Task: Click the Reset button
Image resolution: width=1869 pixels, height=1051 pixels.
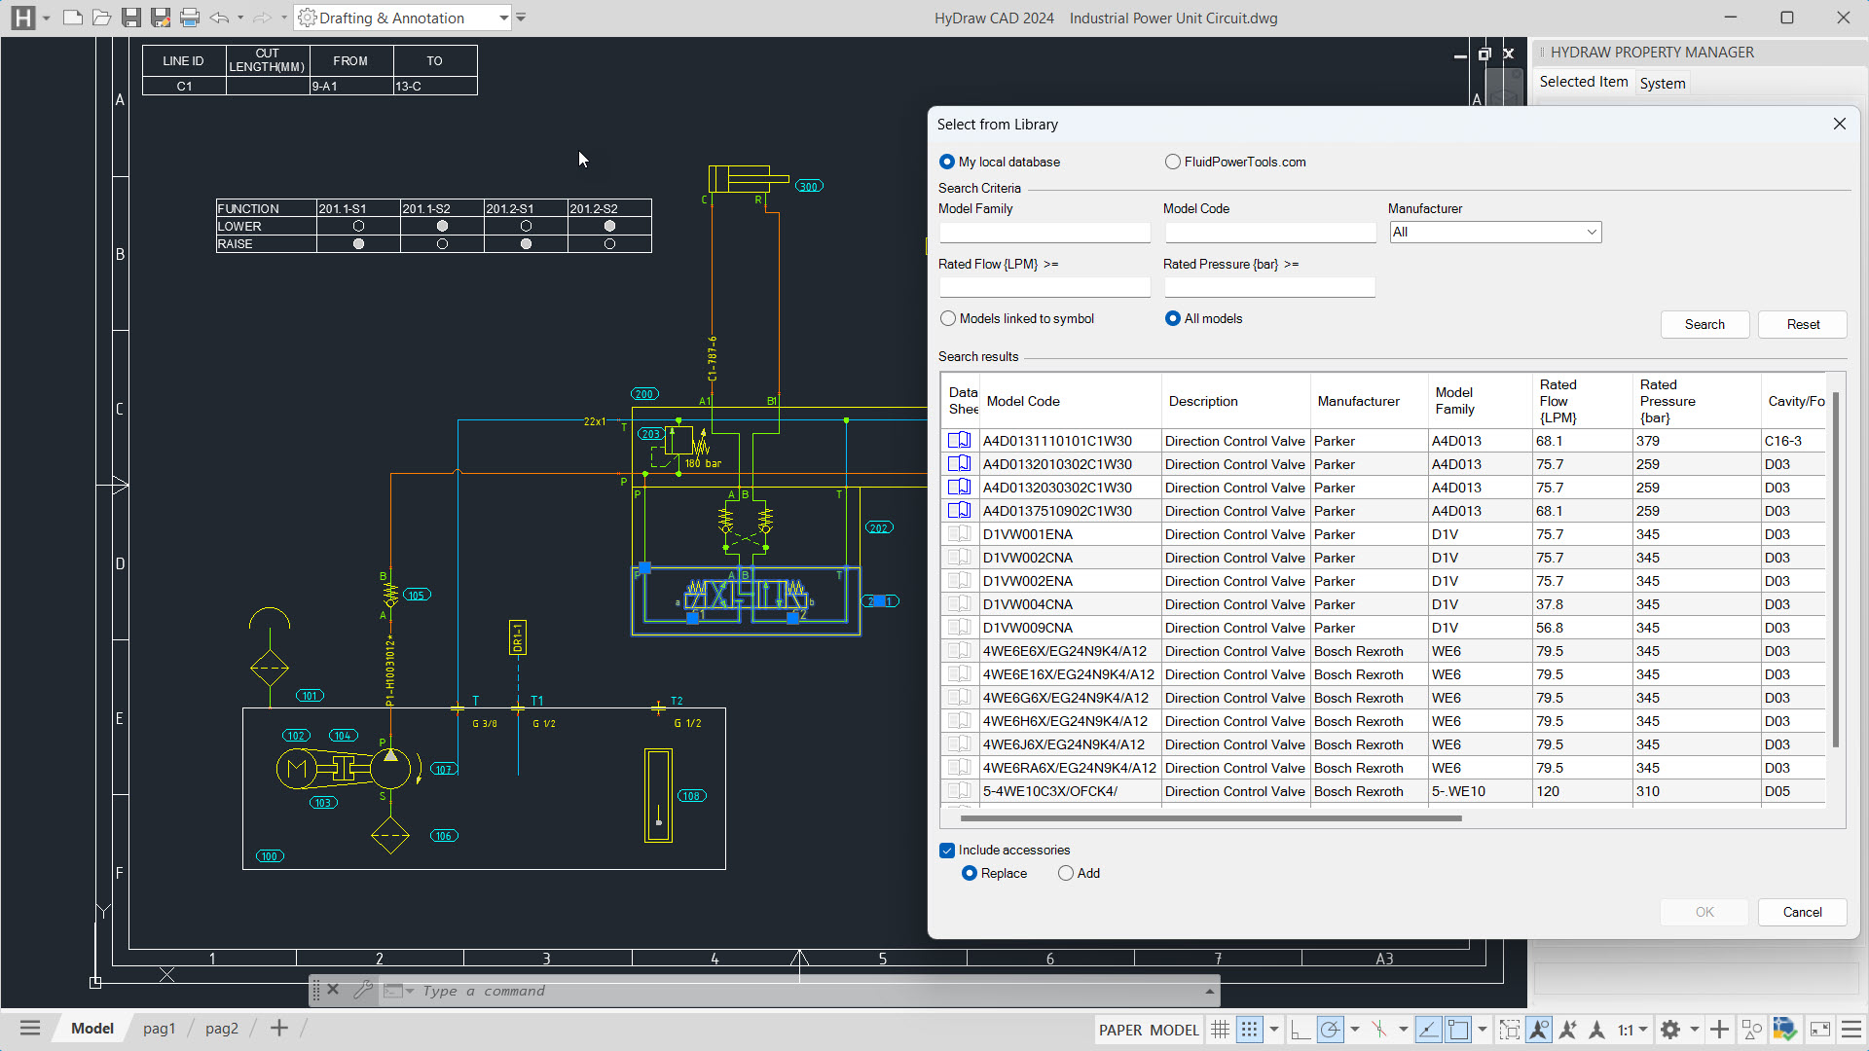Action: click(1803, 324)
